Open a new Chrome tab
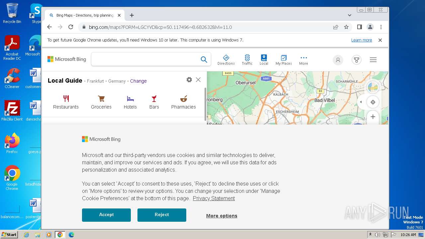Viewport: 425px width, 239px height. (x=132, y=15)
